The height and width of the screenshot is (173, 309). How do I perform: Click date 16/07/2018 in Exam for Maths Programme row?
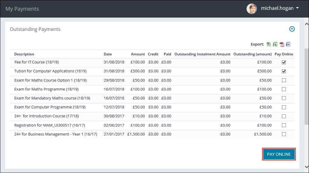point(114,89)
